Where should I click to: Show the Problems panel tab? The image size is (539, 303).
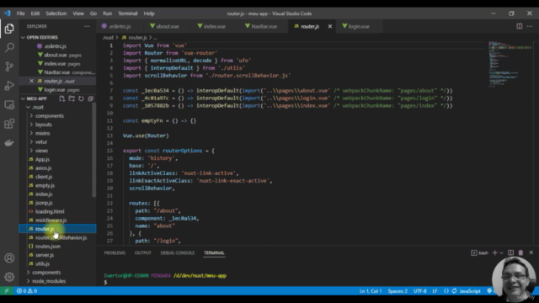pos(115,252)
